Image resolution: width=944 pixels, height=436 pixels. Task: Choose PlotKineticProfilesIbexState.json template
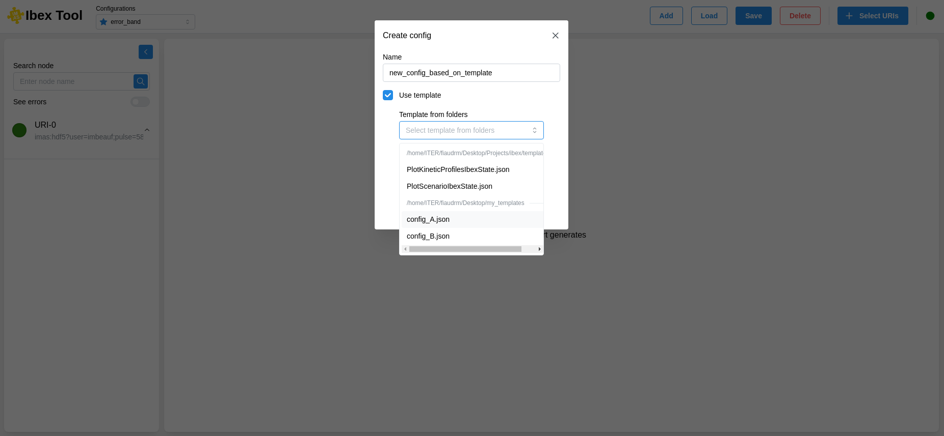point(473,169)
